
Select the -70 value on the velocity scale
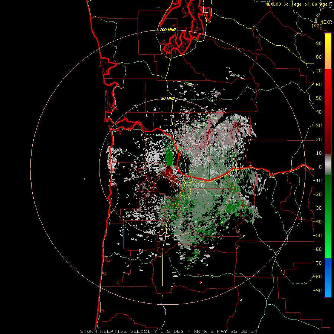coord(317,263)
